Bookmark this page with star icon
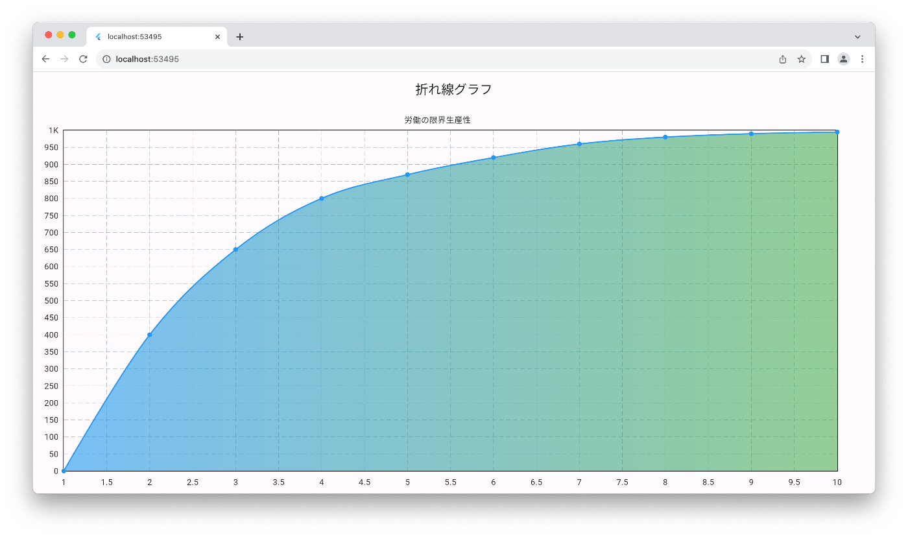Screen dimensions: 908x537 (802, 59)
